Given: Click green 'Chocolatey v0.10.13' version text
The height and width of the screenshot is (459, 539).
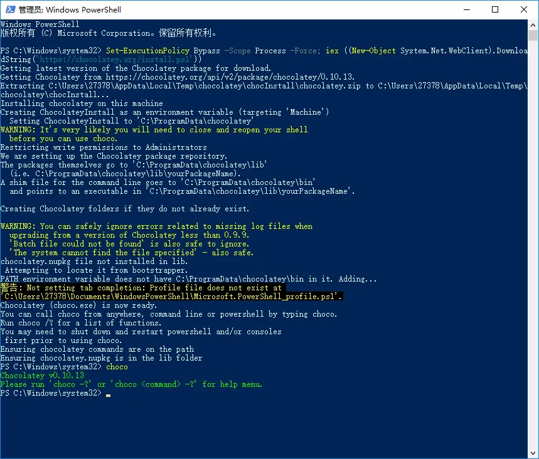Looking at the screenshot, I should click(42, 376).
